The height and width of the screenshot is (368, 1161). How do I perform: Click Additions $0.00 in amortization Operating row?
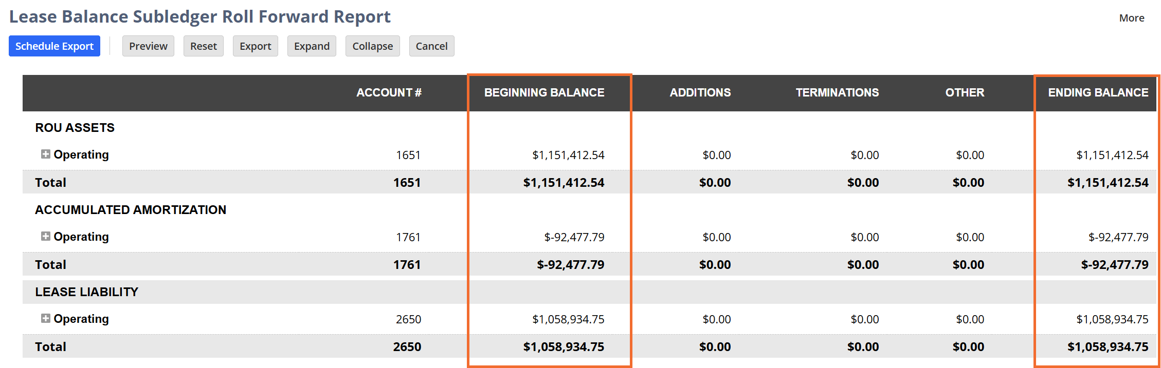click(717, 237)
